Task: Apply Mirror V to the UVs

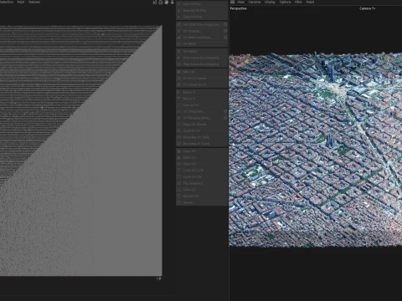Action: pos(202,99)
